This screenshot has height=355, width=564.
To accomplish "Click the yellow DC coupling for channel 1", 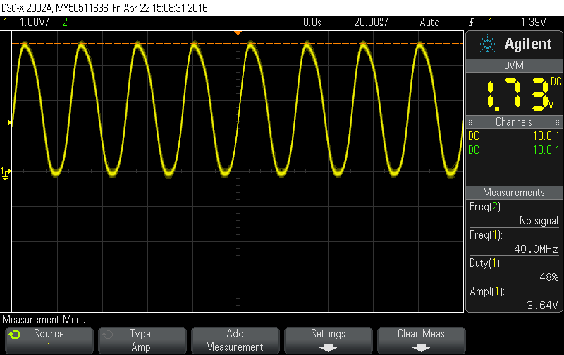I will 474,136.
